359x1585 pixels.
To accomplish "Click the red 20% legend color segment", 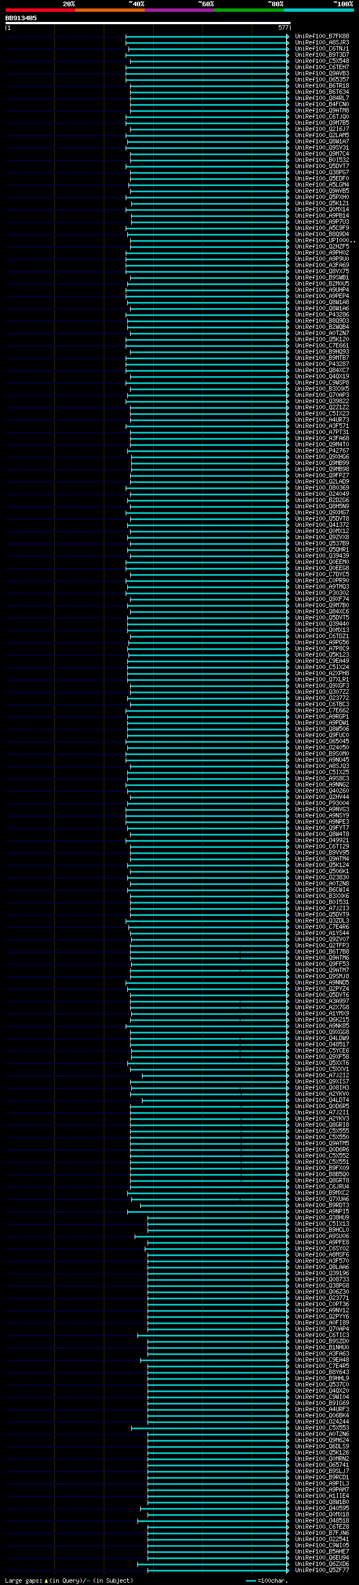I will coord(40,10).
